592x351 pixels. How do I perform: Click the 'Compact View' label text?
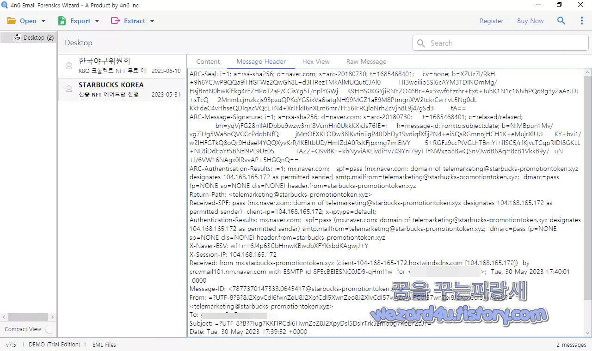pos(23,329)
